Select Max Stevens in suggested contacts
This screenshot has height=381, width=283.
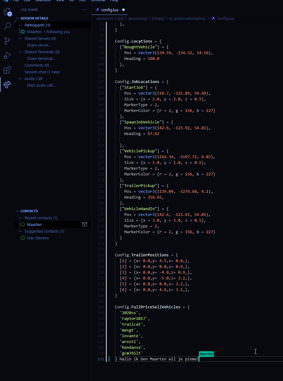[x=38, y=238]
